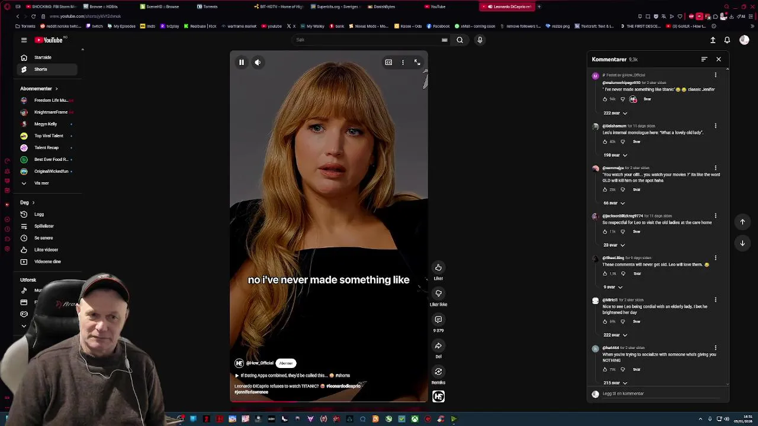Dislike the 'What a lovely old lady' comment
This screenshot has width=758, height=426.
622,141
